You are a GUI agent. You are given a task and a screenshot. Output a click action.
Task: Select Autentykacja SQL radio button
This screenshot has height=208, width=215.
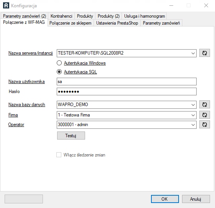(x=59, y=72)
